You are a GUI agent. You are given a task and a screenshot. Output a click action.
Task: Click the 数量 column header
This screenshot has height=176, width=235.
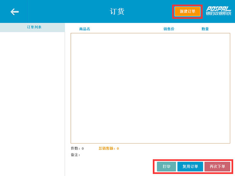point(205,29)
